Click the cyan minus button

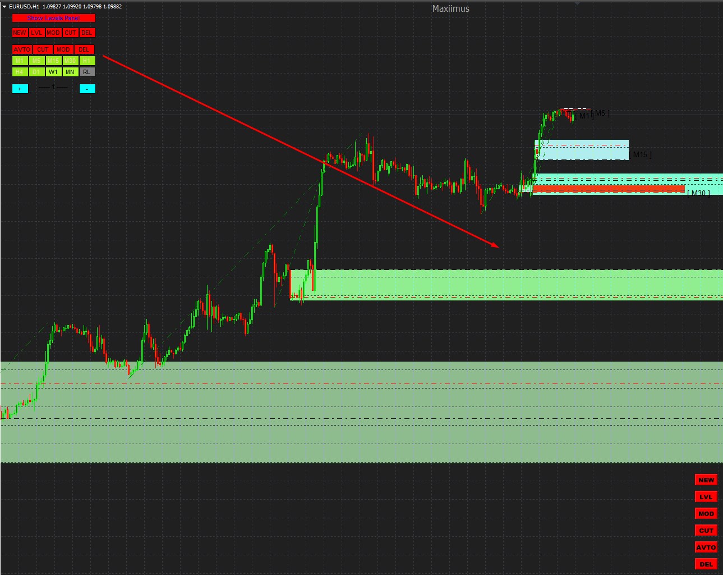[x=87, y=89]
